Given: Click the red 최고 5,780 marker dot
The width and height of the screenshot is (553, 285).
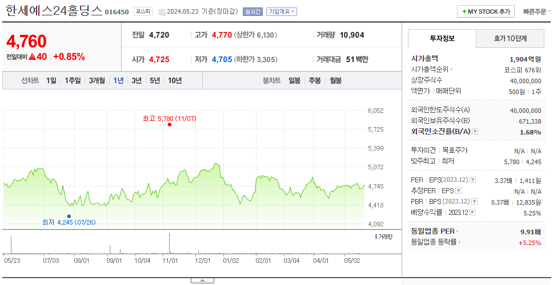Looking at the screenshot, I should (x=170, y=125).
